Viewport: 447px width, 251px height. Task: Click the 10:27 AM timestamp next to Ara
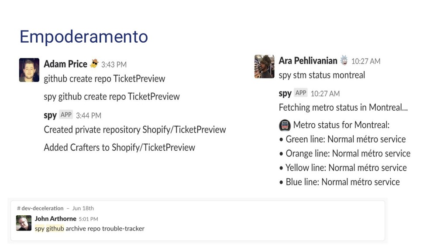click(x=366, y=61)
